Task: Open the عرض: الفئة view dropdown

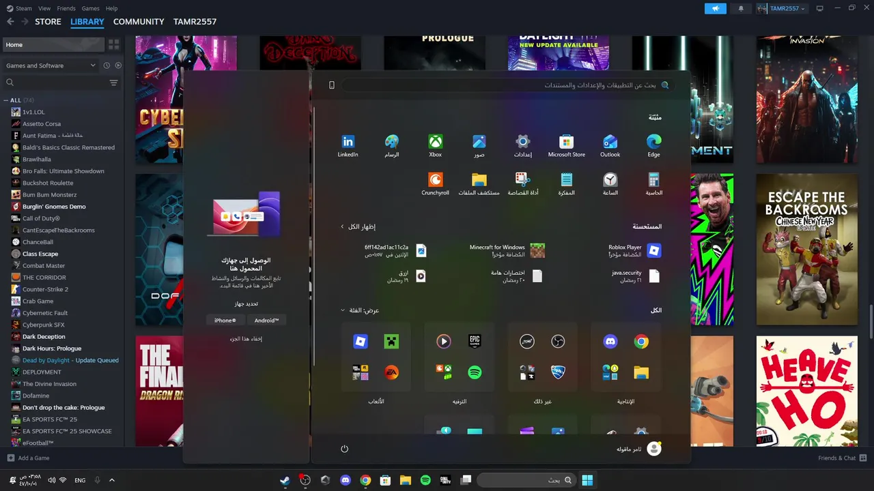Action: pos(360,310)
